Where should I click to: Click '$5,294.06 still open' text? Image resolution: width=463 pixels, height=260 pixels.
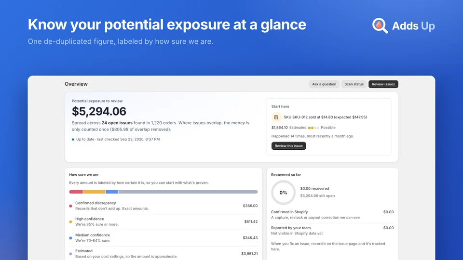tap(317, 196)
